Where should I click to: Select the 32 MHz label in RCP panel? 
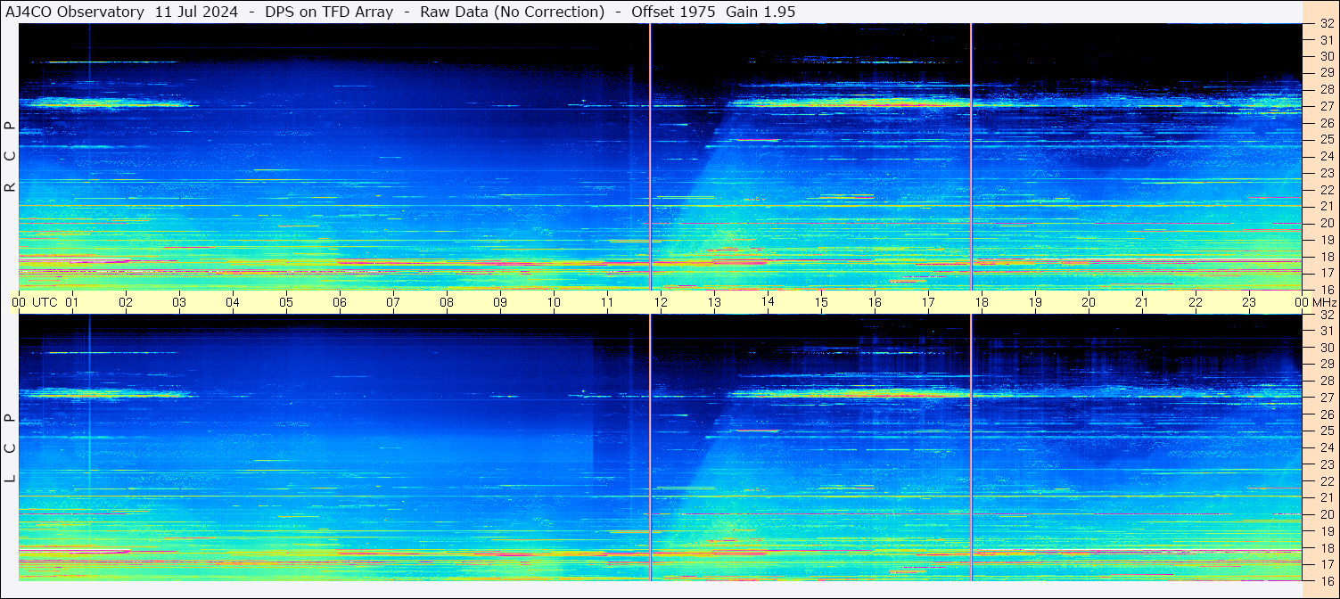pos(1326,24)
